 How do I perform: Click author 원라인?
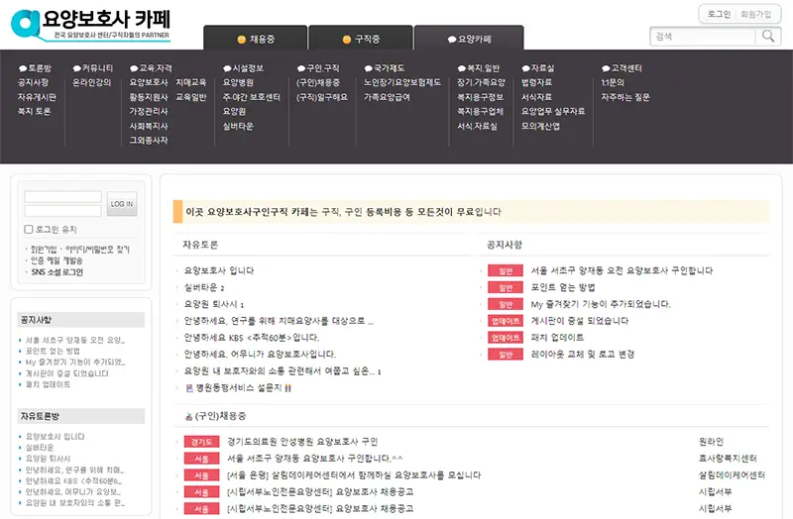(x=711, y=442)
